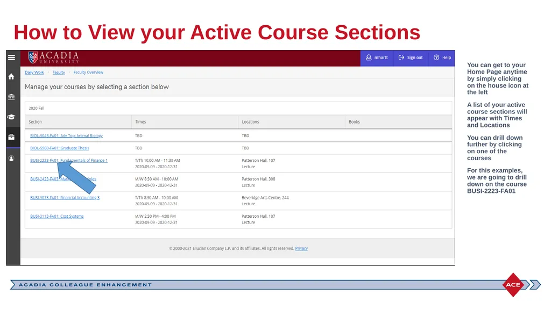Open BUSI-3073-FA01 Financial Accounting 3
The width and height of the screenshot is (551, 309).
pyautogui.click(x=65, y=198)
